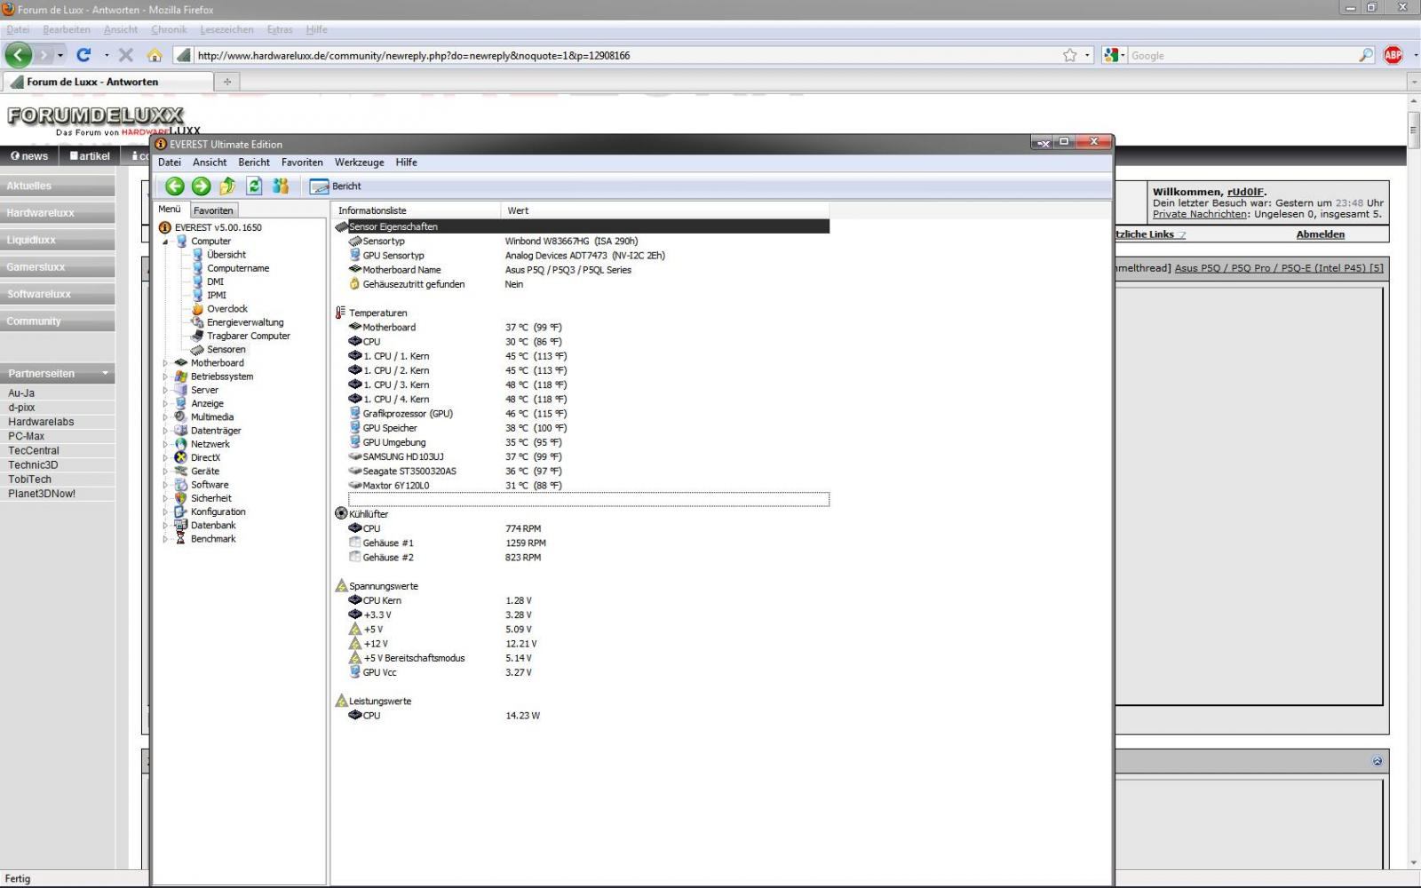Click the Abmelden logout link

pos(1320,234)
